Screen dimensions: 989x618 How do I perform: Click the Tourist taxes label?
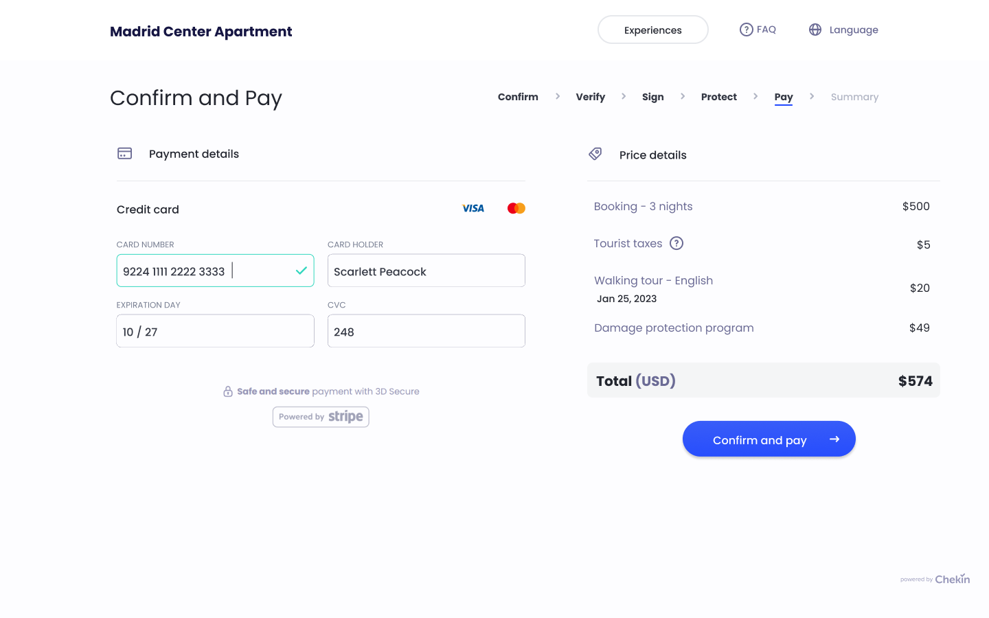(628, 243)
